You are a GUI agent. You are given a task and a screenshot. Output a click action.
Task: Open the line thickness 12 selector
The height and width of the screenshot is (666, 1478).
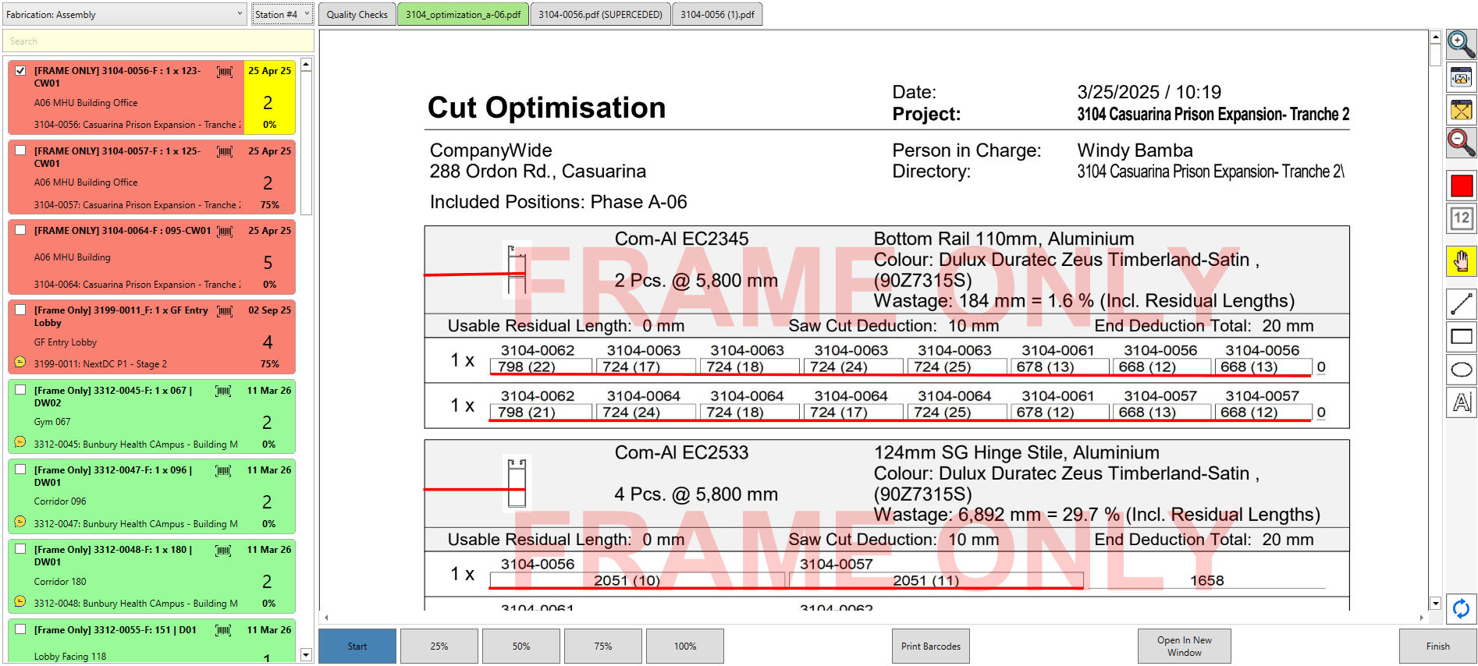[x=1461, y=218]
